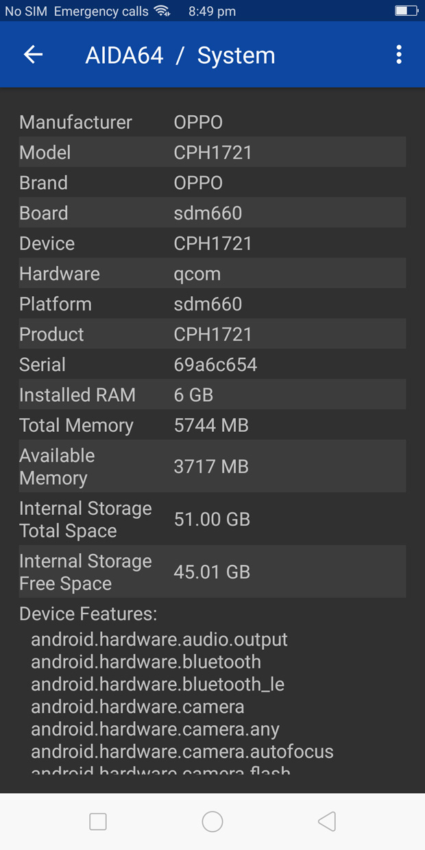Select the Manufacturer OPPO row
Screen dimensions: 425x850
[x=212, y=122]
